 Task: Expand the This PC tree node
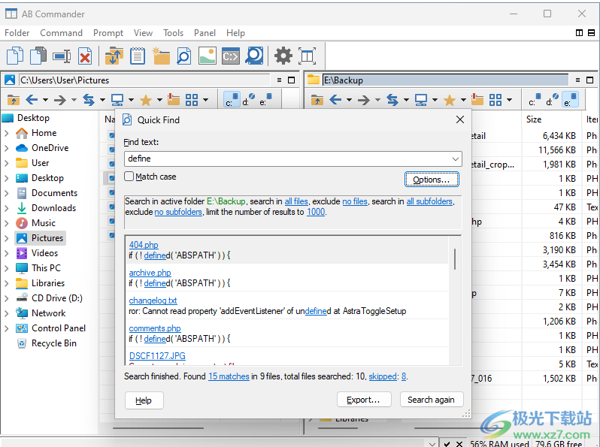click(7, 268)
